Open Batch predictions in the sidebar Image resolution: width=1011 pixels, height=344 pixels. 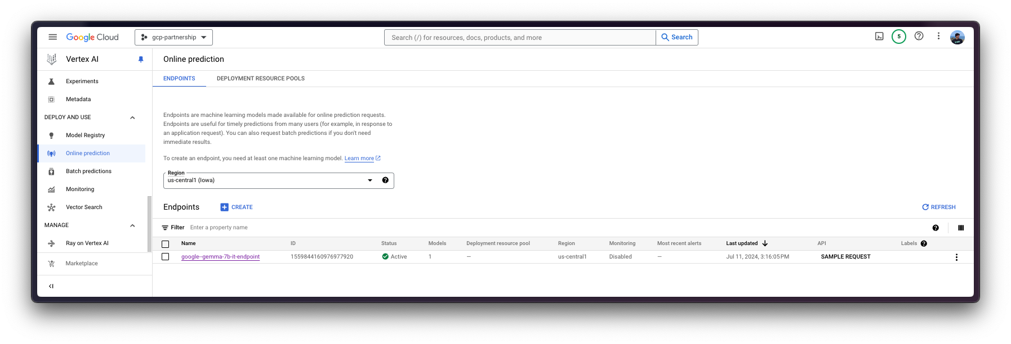[89, 171]
